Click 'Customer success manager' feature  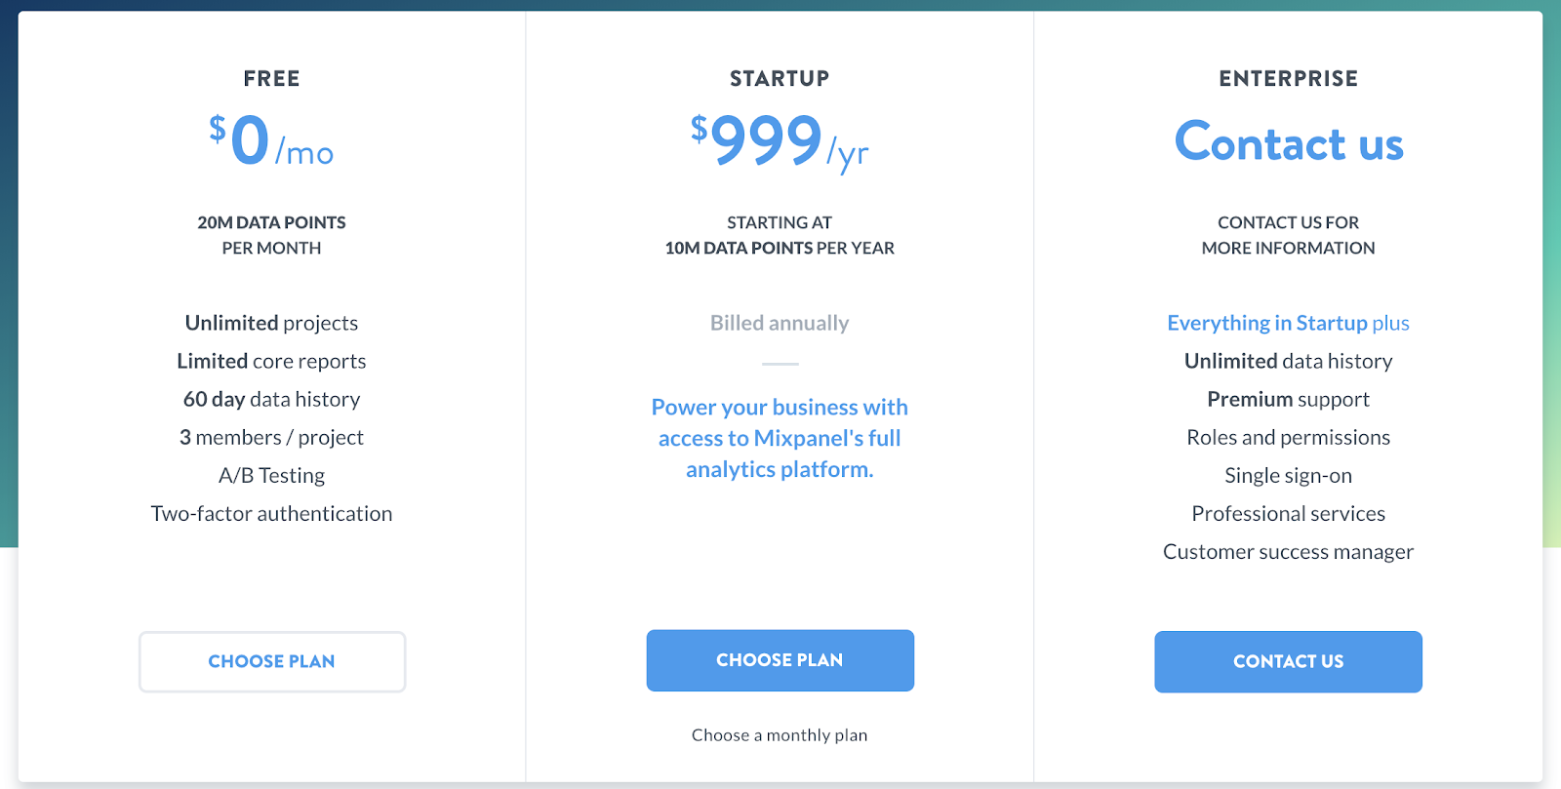coord(1288,552)
